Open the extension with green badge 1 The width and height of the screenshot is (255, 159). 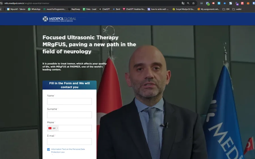(x=207, y=3)
